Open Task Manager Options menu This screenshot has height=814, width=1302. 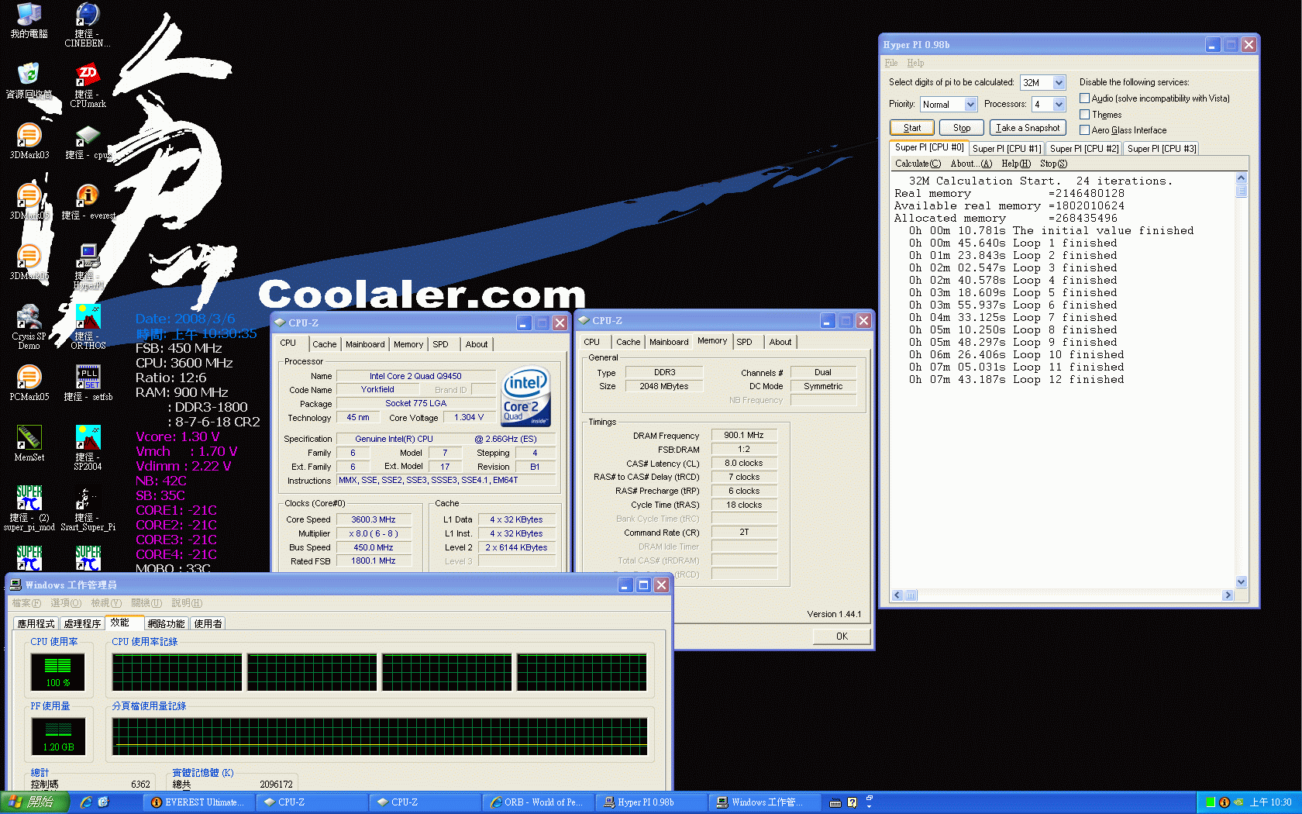tap(66, 603)
